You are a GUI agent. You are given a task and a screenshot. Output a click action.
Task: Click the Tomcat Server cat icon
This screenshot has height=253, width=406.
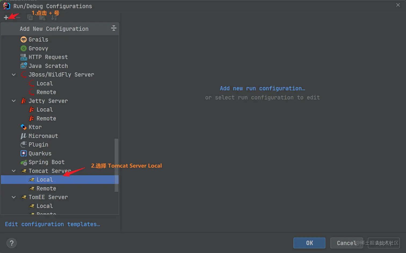click(24, 171)
